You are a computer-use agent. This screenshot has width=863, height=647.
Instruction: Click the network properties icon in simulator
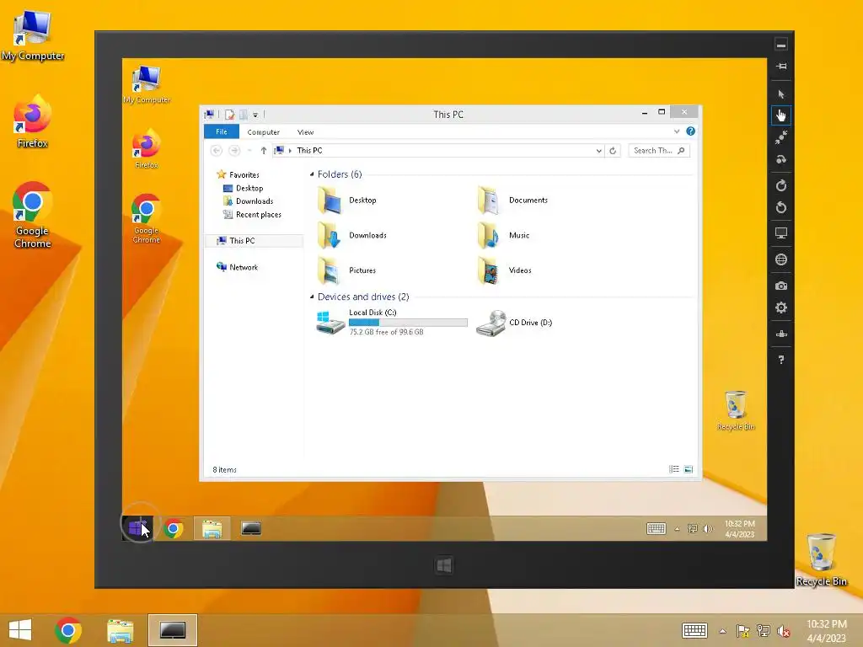click(x=781, y=334)
